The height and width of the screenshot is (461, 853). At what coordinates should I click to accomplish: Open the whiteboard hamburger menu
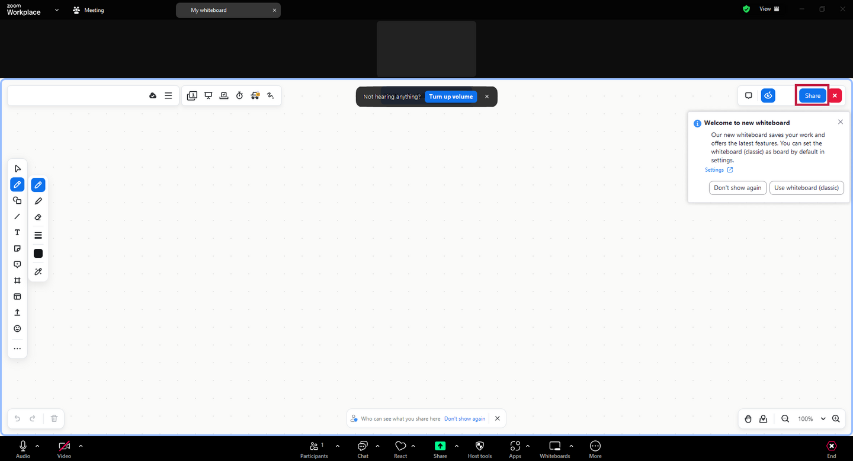click(x=168, y=95)
